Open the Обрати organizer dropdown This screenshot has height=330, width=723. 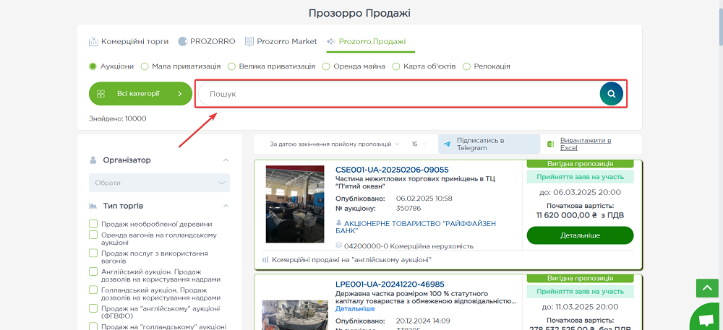coord(159,183)
